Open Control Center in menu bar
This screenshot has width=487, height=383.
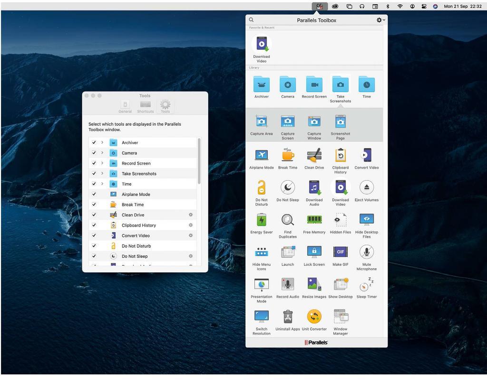[424, 6]
